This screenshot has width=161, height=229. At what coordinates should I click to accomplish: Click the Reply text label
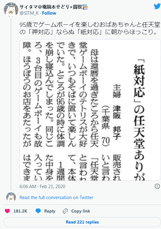pos(50,211)
